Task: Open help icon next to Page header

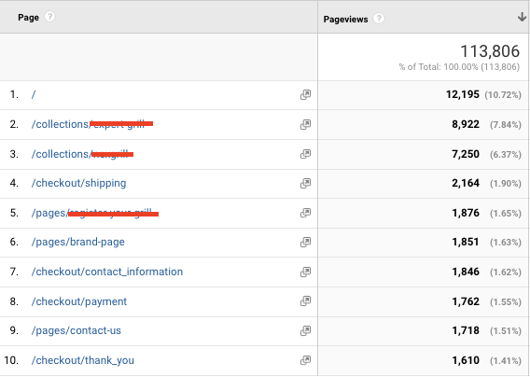Action: tap(49, 17)
